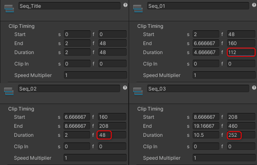Click Seq_03 Speed Multiplier field
The height and width of the screenshot is (165, 257).
pyautogui.click(x=224, y=158)
